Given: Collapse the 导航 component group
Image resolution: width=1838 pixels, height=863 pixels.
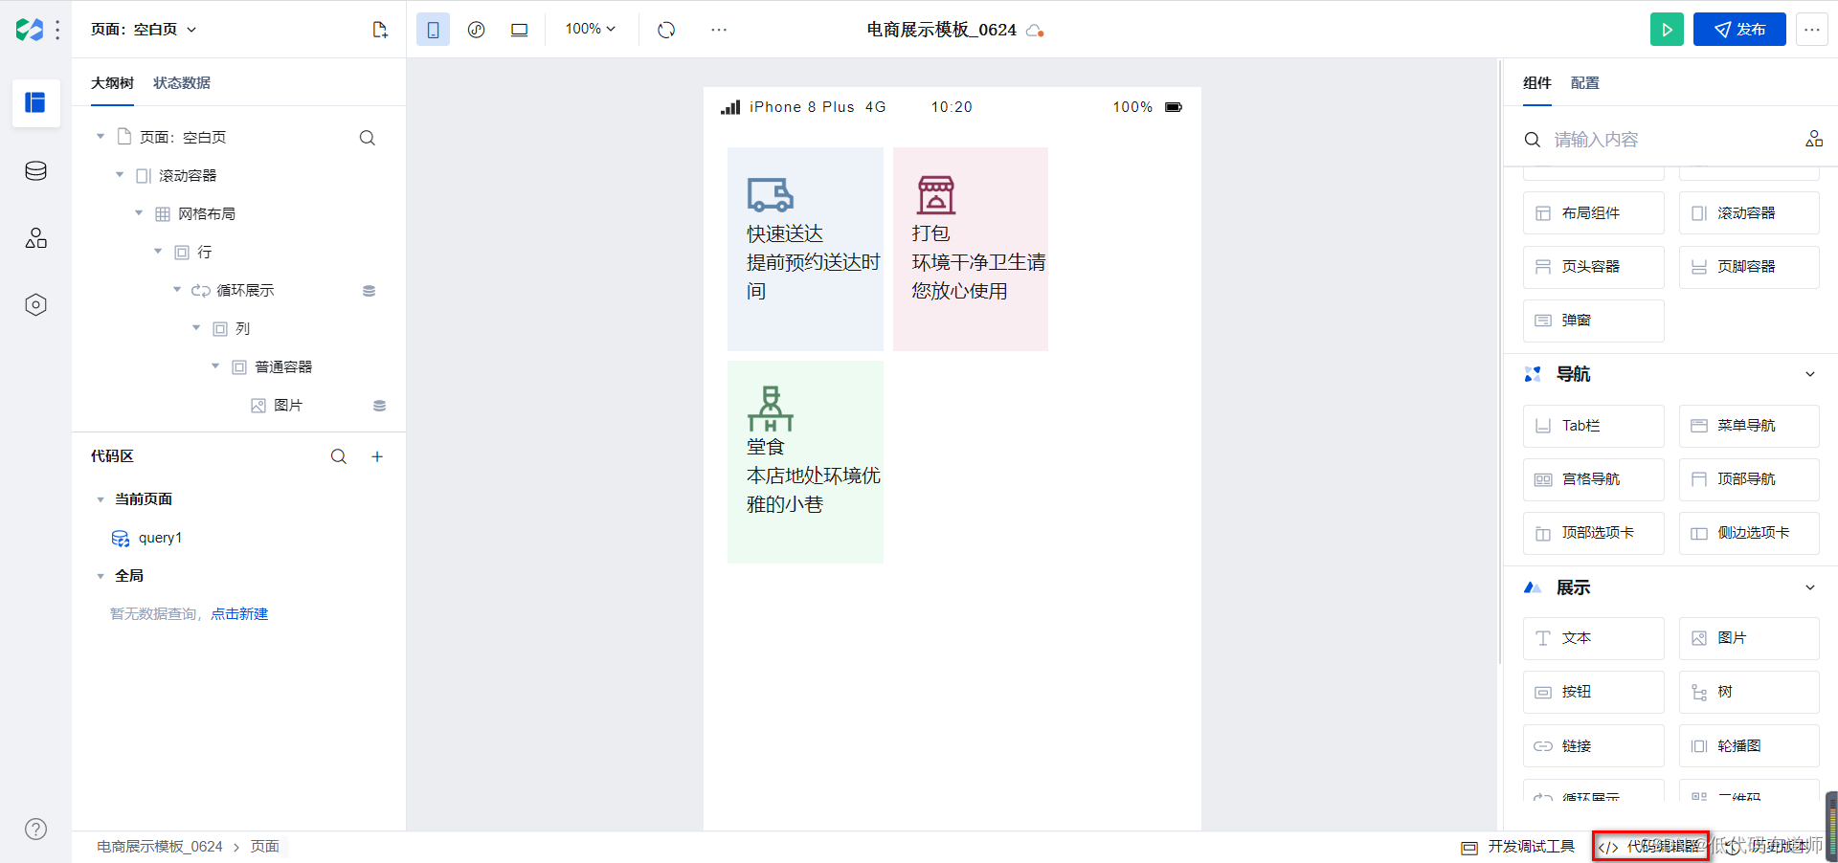Looking at the screenshot, I should point(1810,374).
